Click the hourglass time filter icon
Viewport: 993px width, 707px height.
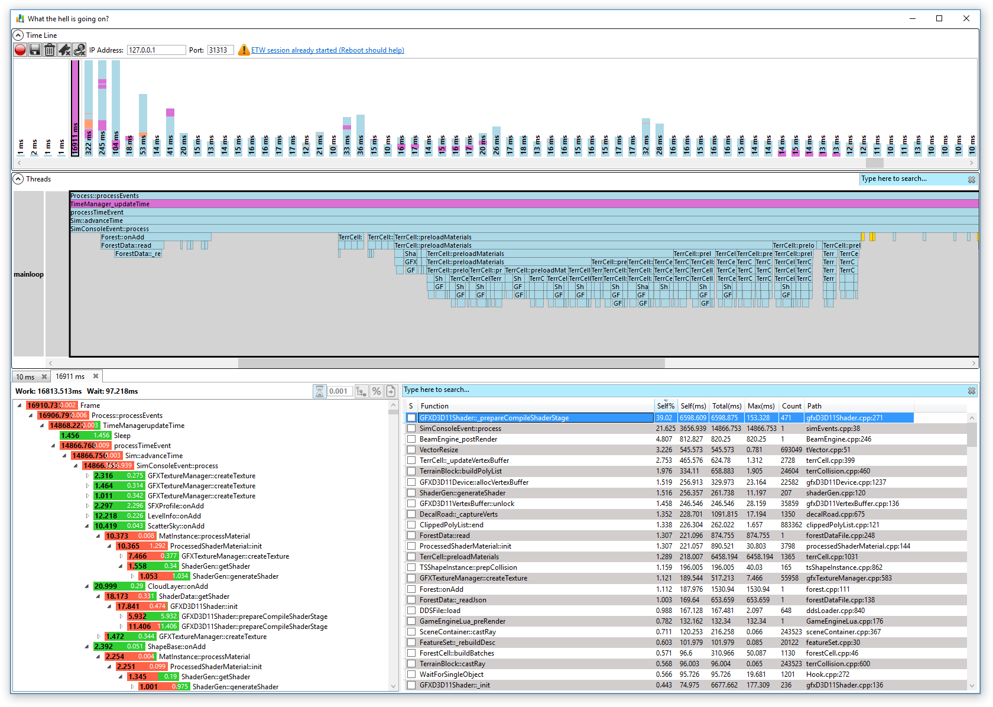[x=319, y=391]
